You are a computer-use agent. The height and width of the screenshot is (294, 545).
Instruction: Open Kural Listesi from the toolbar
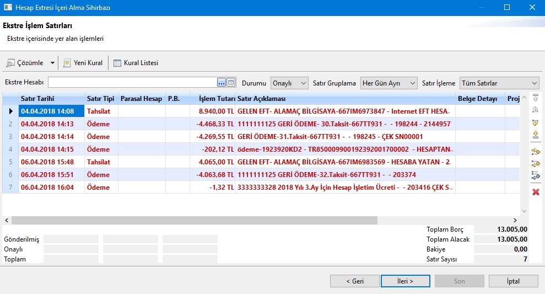(136, 63)
